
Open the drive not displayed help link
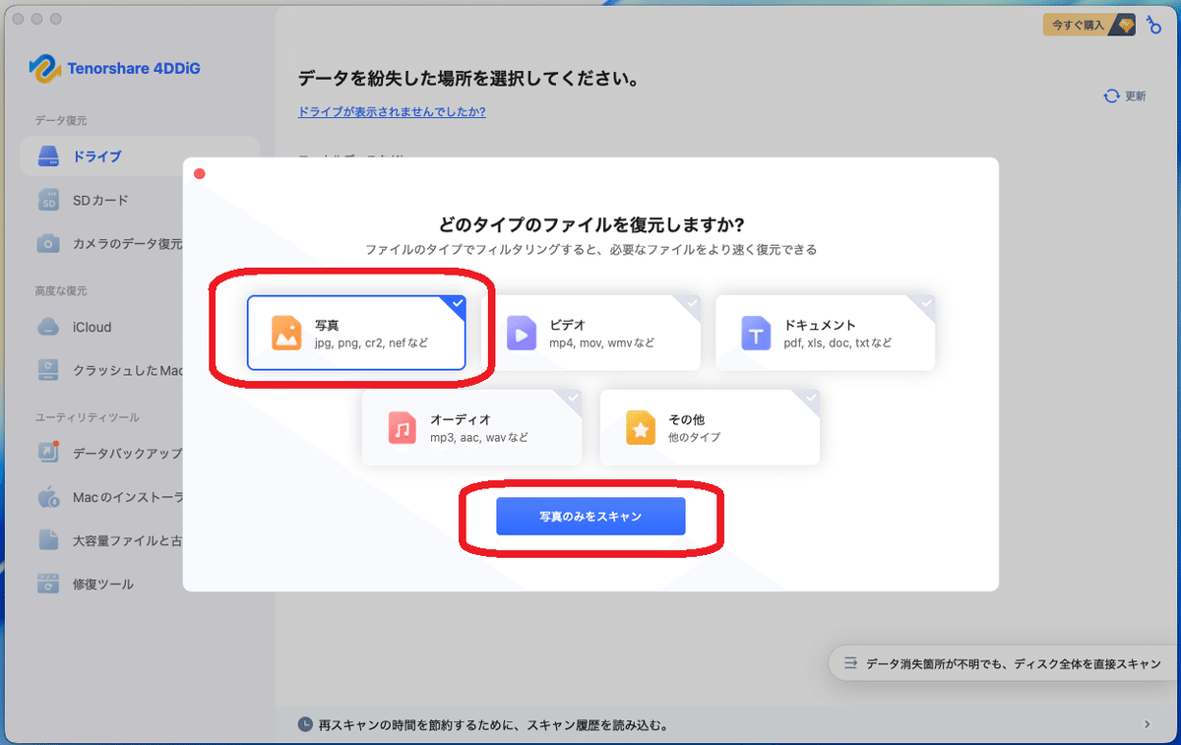point(392,111)
